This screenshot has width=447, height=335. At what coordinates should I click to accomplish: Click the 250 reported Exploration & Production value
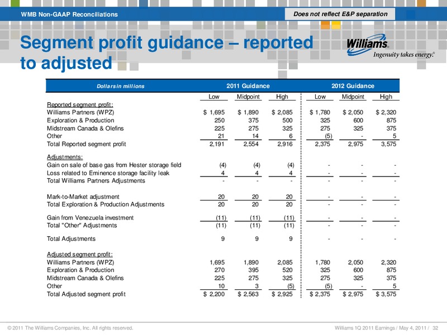(x=220, y=121)
